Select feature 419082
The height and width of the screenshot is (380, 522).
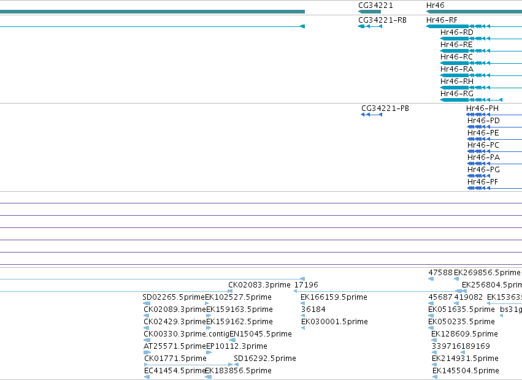469,297
